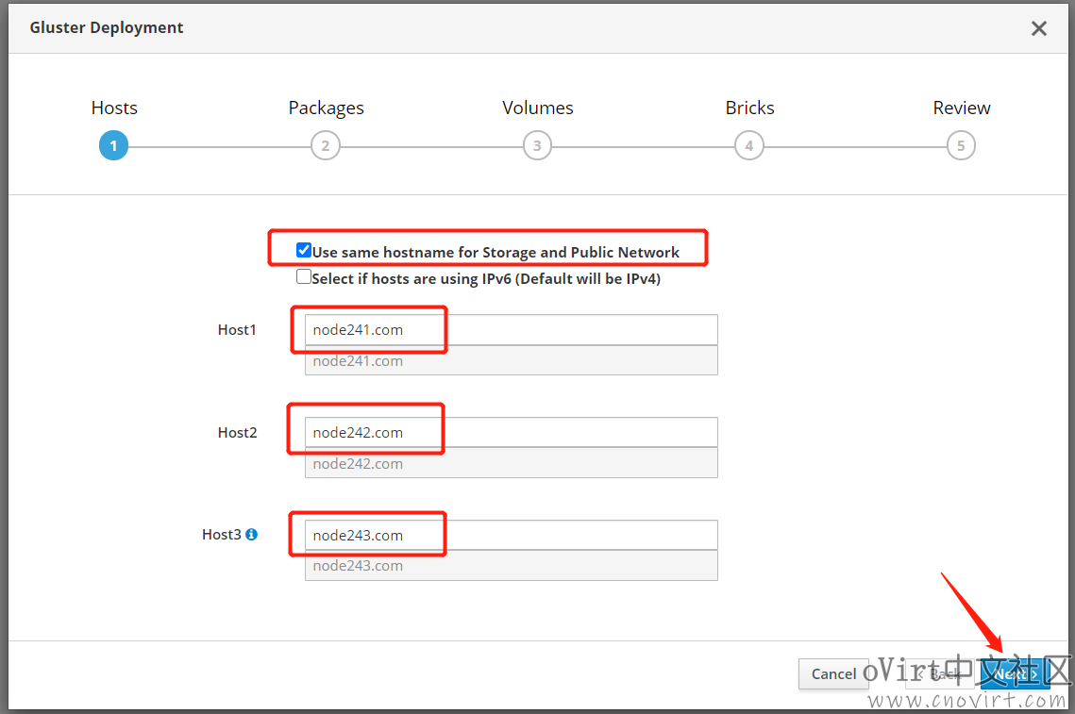
Task: Jump to step 3 Volumes circle
Action: [x=538, y=145]
